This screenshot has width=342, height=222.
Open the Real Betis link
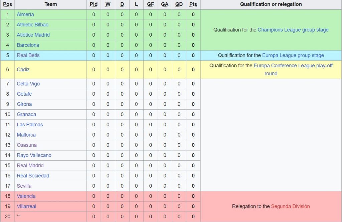(28, 55)
